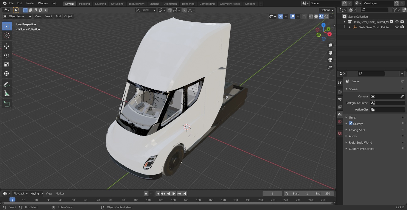This screenshot has height=210, width=407.
Task: Toggle viewport gizmos display
Action: tap(281, 16)
